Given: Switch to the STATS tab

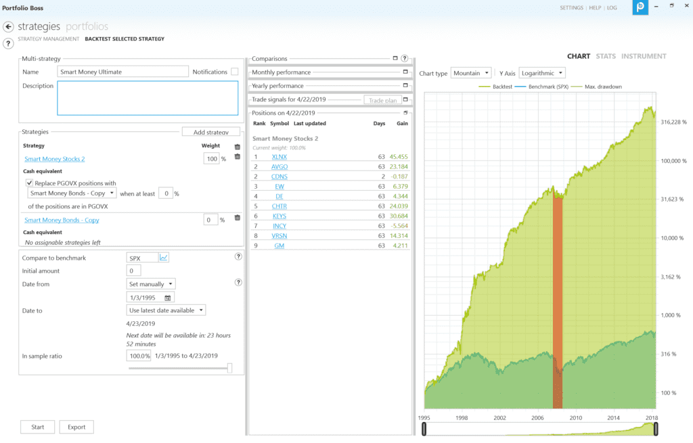Looking at the screenshot, I should click(x=606, y=56).
